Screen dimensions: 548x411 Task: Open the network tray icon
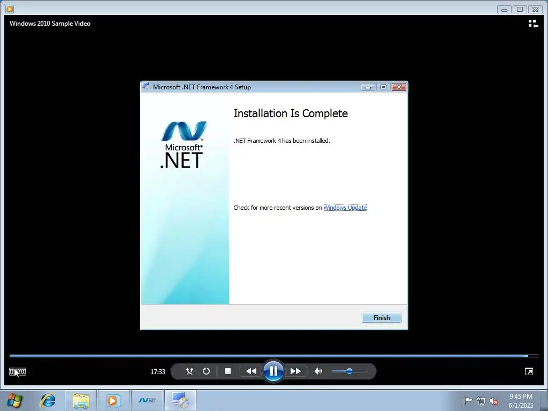(x=481, y=401)
